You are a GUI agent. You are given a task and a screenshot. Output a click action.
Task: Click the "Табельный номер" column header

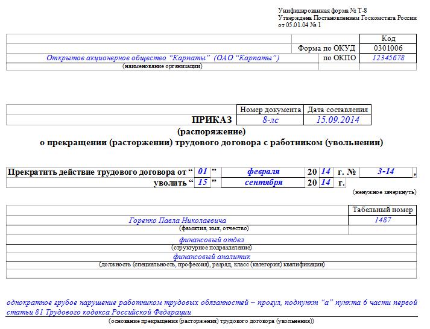point(382,210)
